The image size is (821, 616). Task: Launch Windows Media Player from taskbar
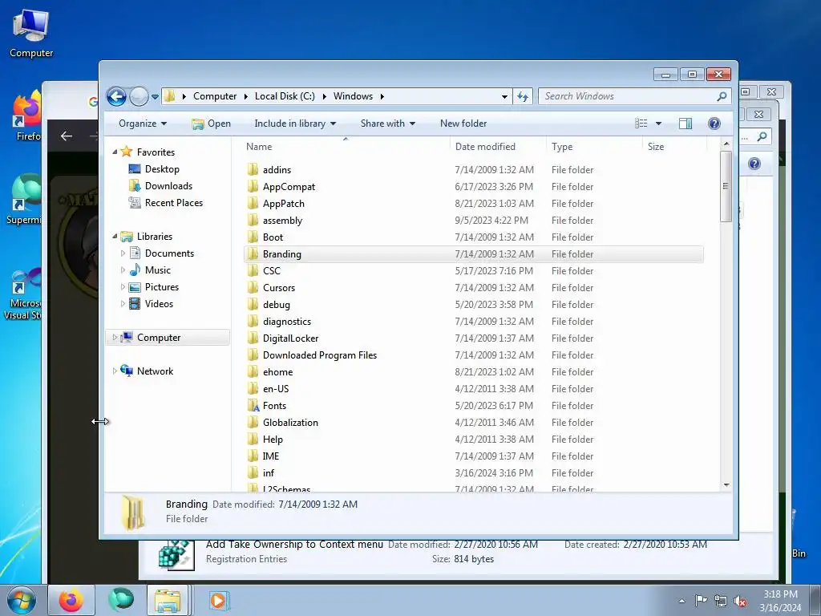[218, 600]
